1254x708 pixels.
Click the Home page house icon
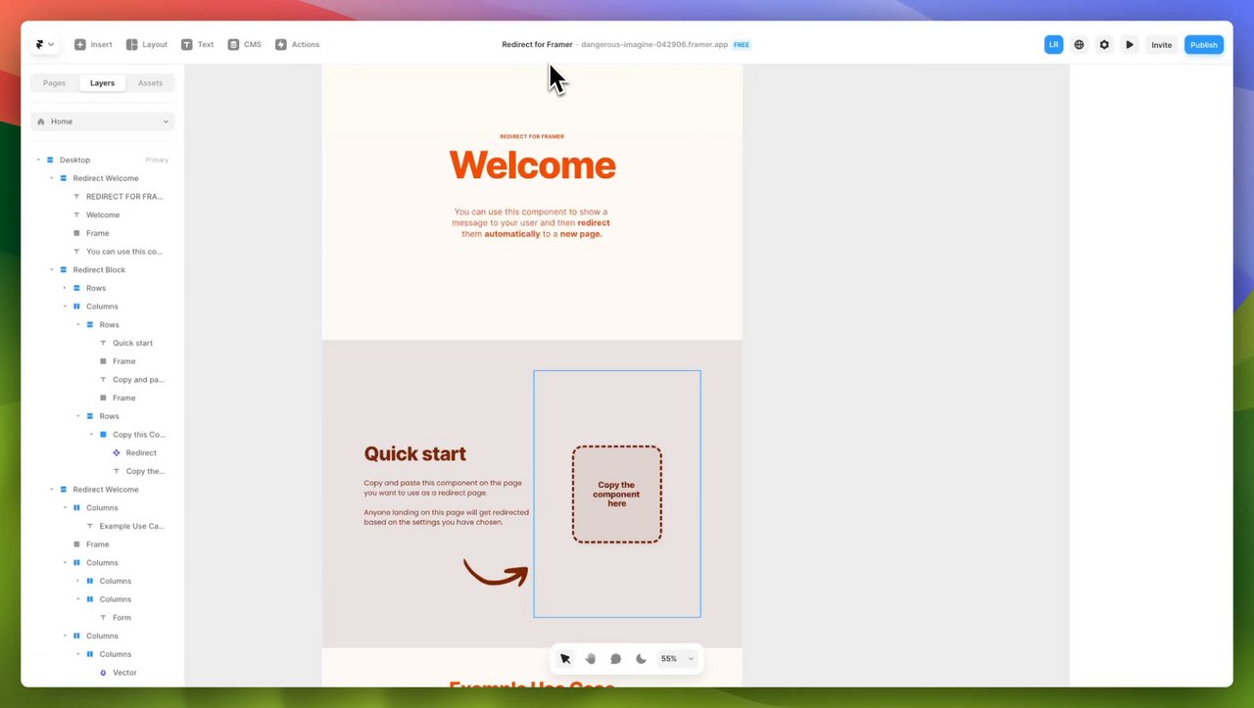pos(41,121)
